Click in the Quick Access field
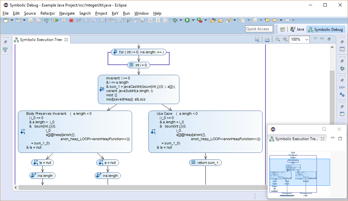The height and width of the screenshot is (201, 348). pyautogui.click(x=259, y=29)
